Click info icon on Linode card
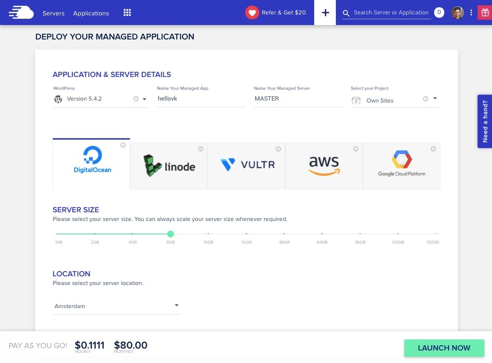The height and width of the screenshot is (363, 492). (x=201, y=149)
